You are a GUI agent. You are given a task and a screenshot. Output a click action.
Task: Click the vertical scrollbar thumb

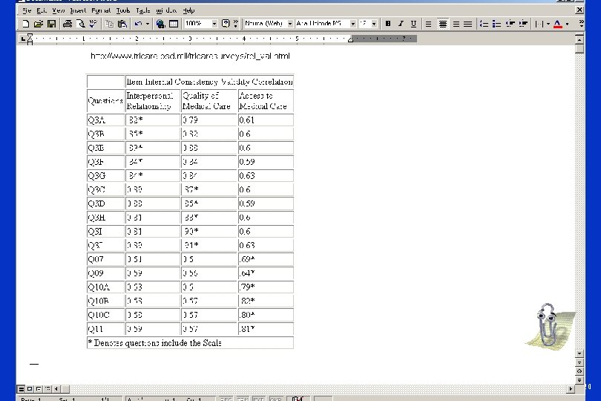pos(579,49)
